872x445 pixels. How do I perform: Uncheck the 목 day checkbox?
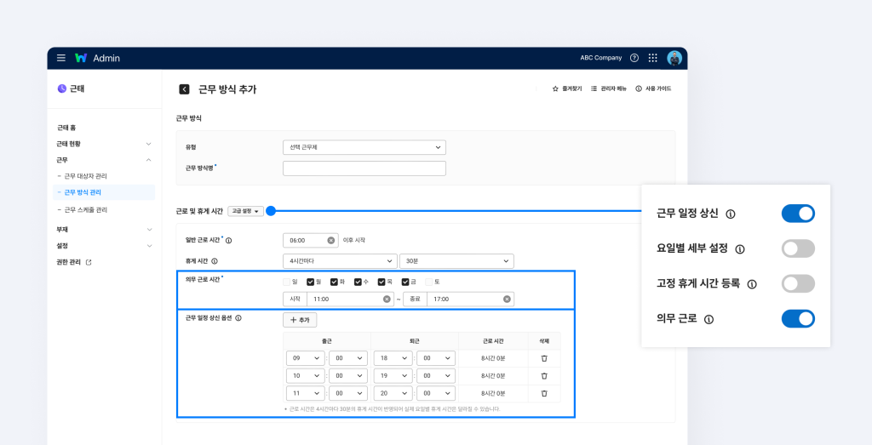(x=381, y=282)
